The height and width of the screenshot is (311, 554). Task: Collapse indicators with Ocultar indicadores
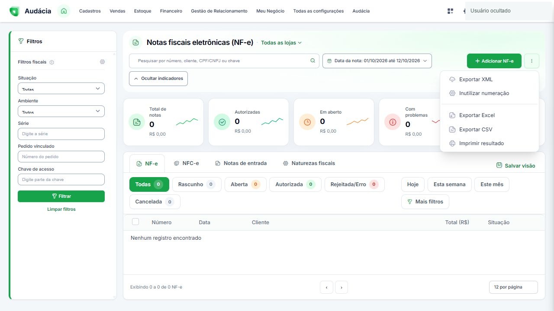tap(158, 79)
